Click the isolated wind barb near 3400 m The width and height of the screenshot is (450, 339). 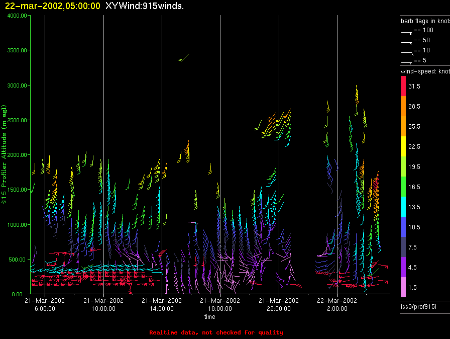tap(184, 57)
